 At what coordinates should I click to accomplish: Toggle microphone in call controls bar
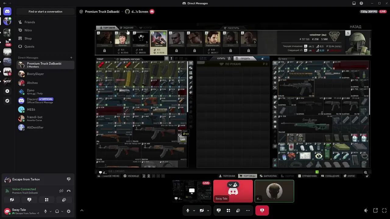click(x=188, y=210)
